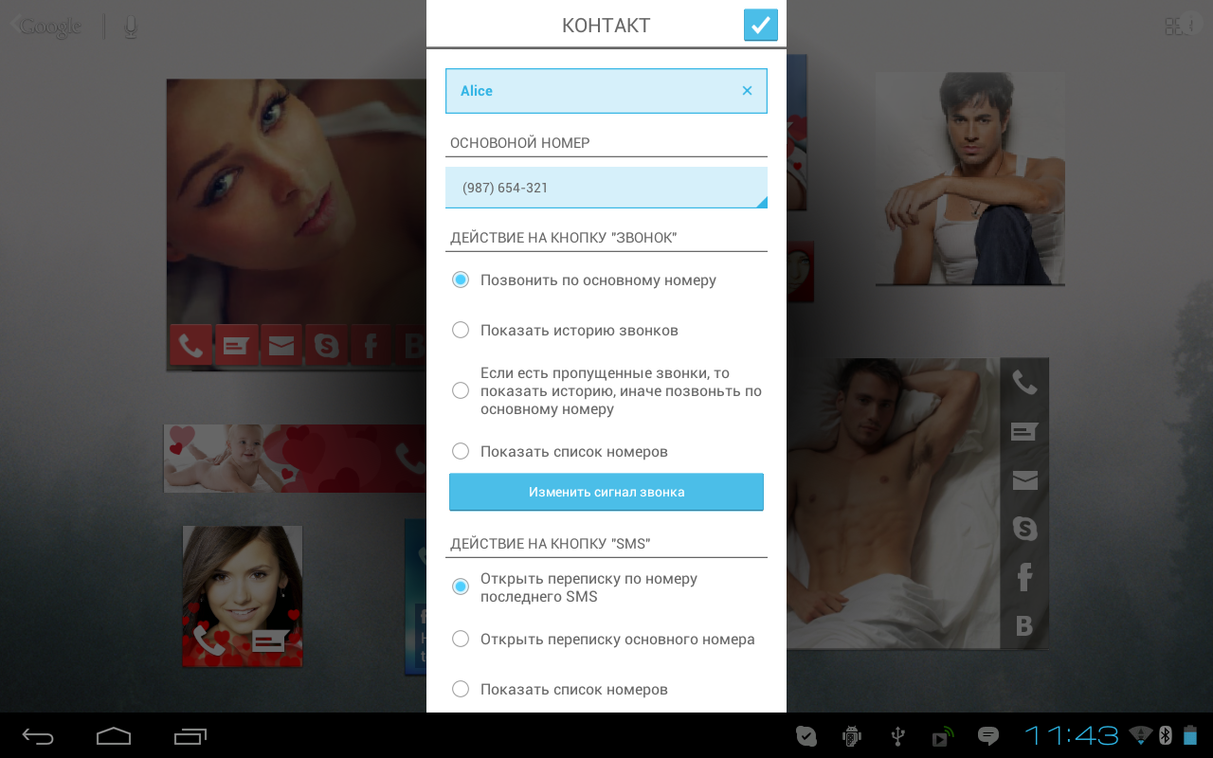Confirm contact with the checkmark button
Image resolution: width=1213 pixels, height=758 pixels.
[x=760, y=25]
